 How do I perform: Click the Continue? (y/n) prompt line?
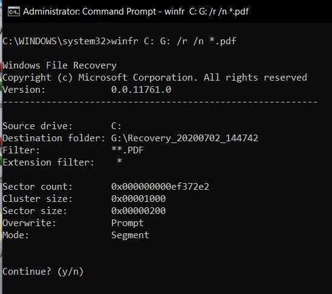[43, 272]
